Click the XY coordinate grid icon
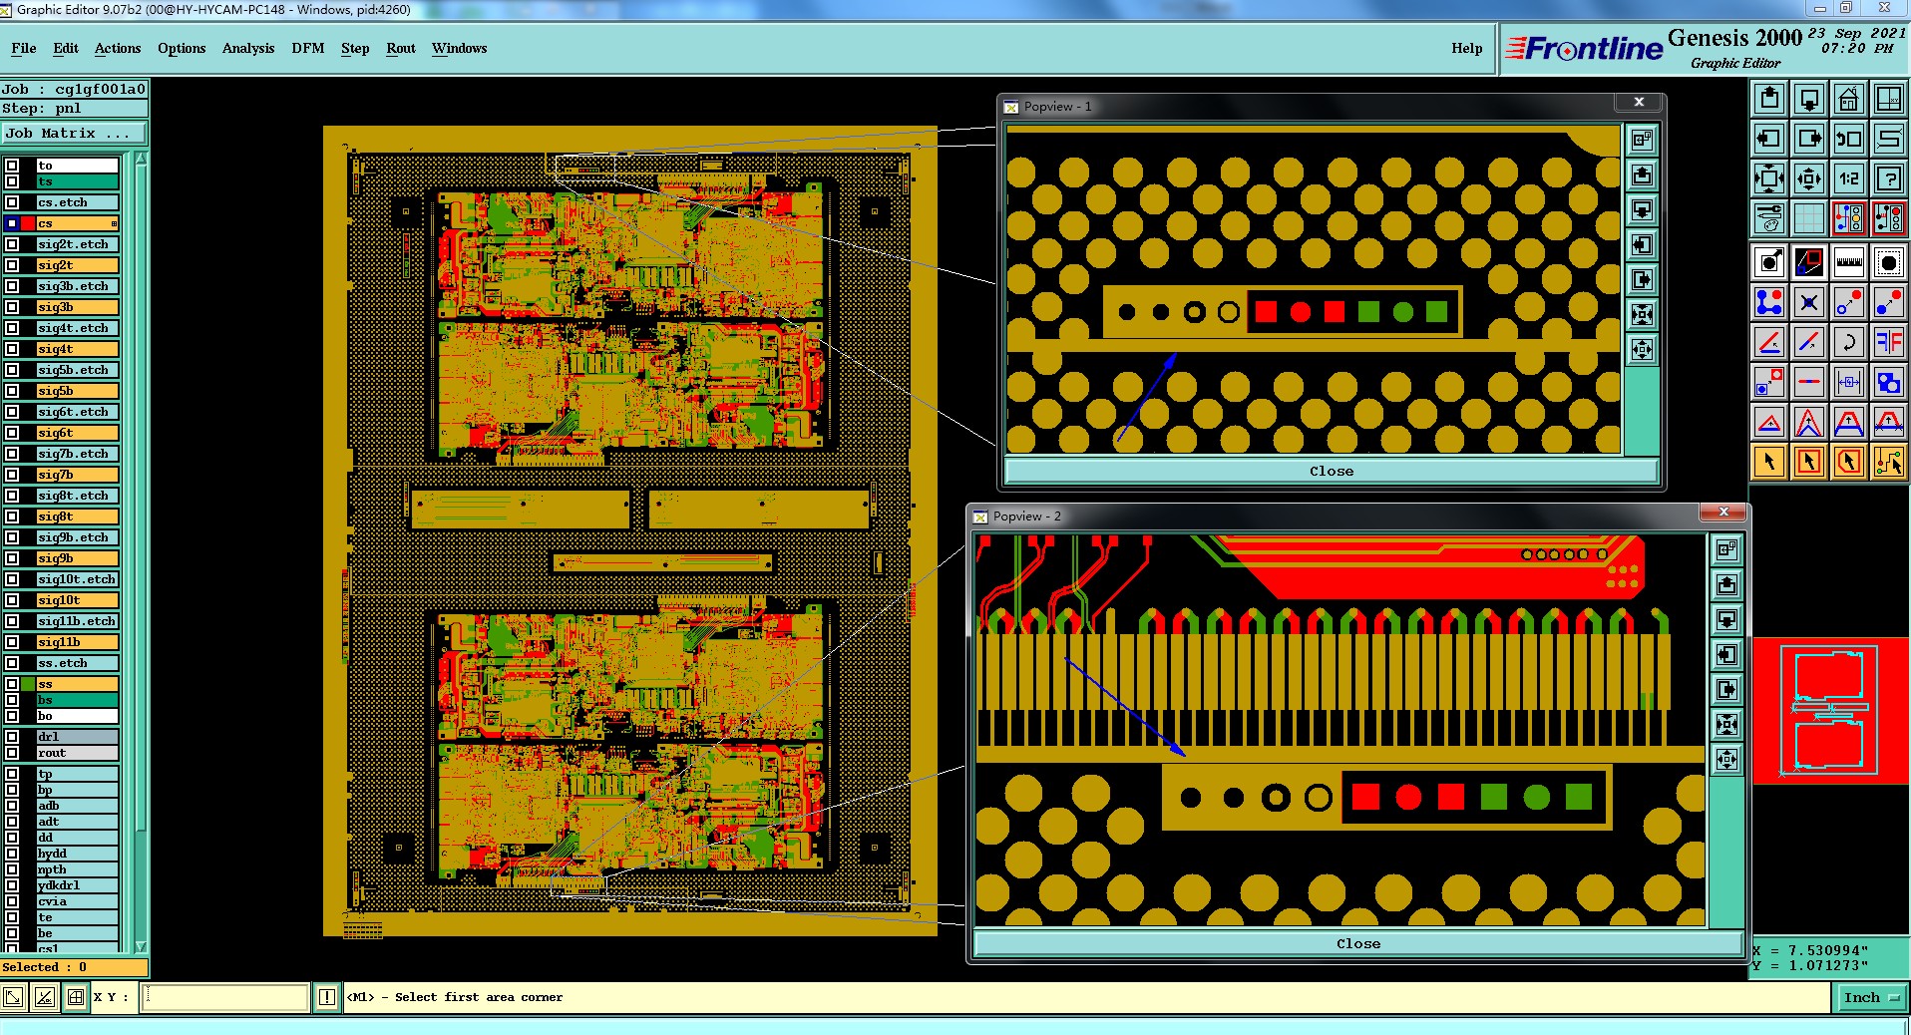This screenshot has height=1035, width=1911. click(1889, 99)
